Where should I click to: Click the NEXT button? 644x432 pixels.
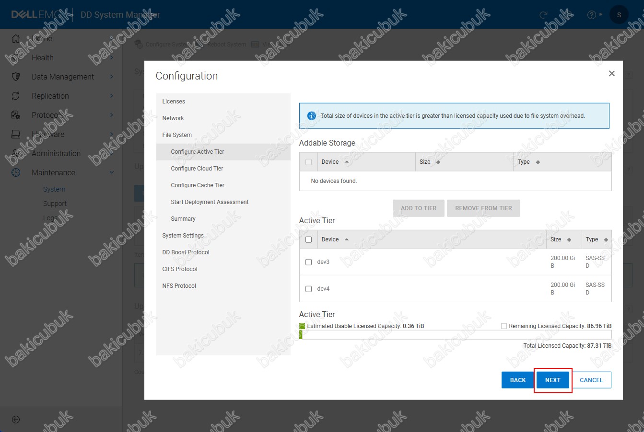[x=552, y=380]
